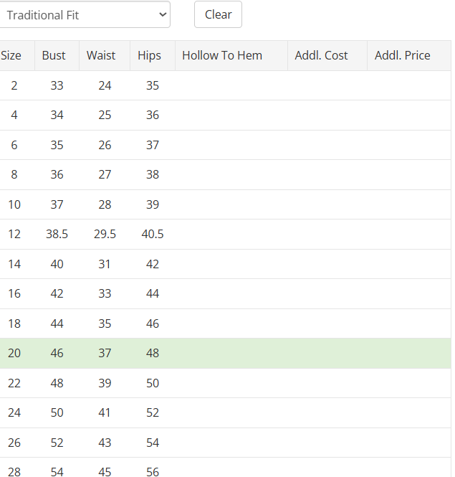The width and height of the screenshot is (455, 477).
Task: Select the size 6 row
Action: pos(14,145)
